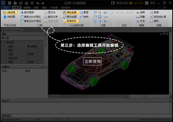Toggle 黑白绘图 black and white drawing
This screenshot has width=173, height=122.
[x=70, y=17]
